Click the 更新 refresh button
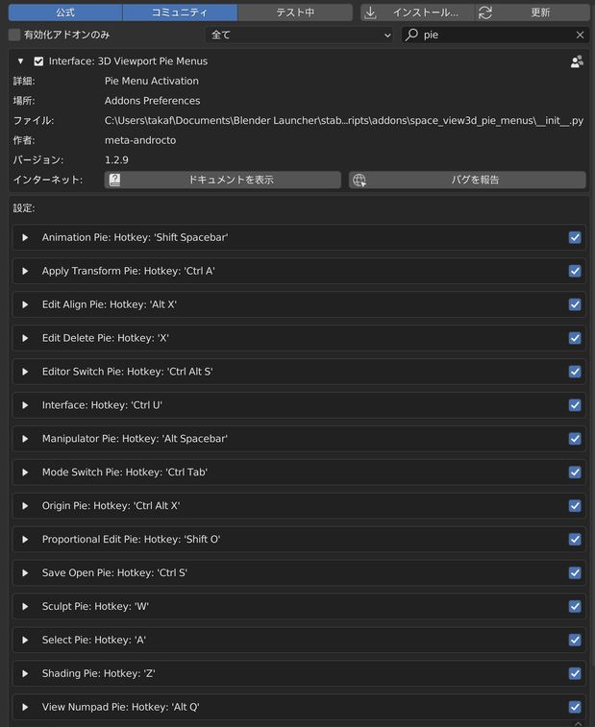The width and height of the screenshot is (595, 727). 533,12
